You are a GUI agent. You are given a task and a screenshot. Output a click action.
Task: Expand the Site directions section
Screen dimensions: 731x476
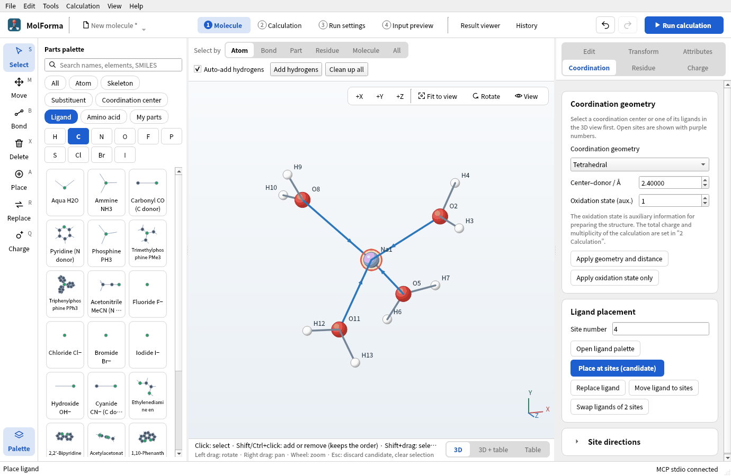[639, 442]
